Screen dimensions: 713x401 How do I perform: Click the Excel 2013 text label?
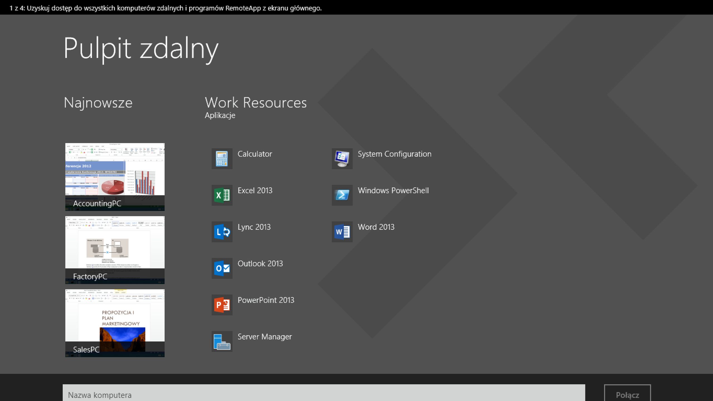click(x=255, y=190)
